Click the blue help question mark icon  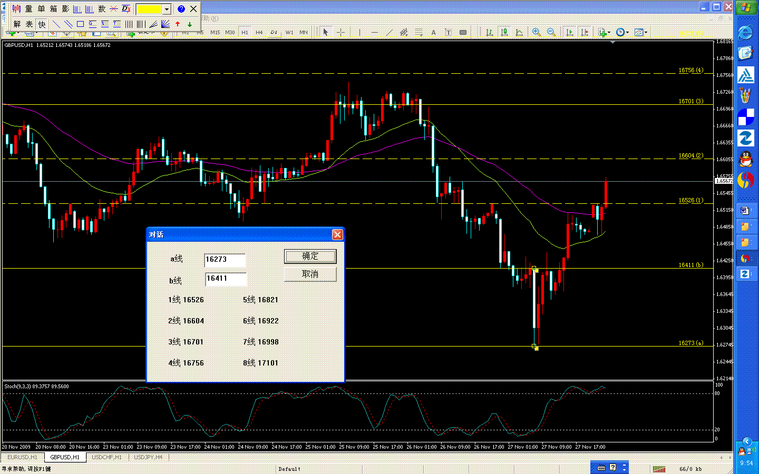181,9
